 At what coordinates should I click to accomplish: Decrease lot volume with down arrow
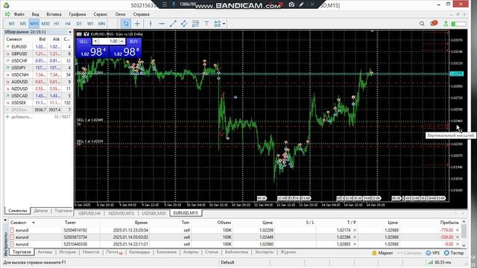(x=95, y=41)
